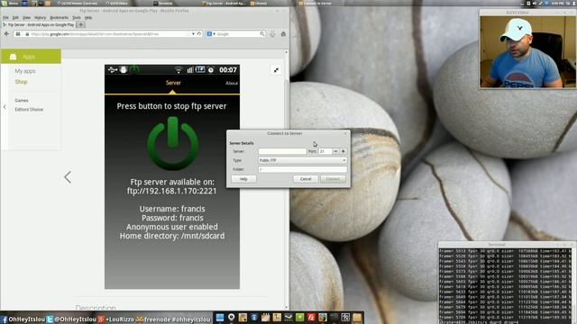Close the Connect to Server dialog

[x=345, y=133]
